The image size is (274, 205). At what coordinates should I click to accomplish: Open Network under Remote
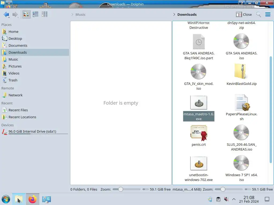coord(35,95)
